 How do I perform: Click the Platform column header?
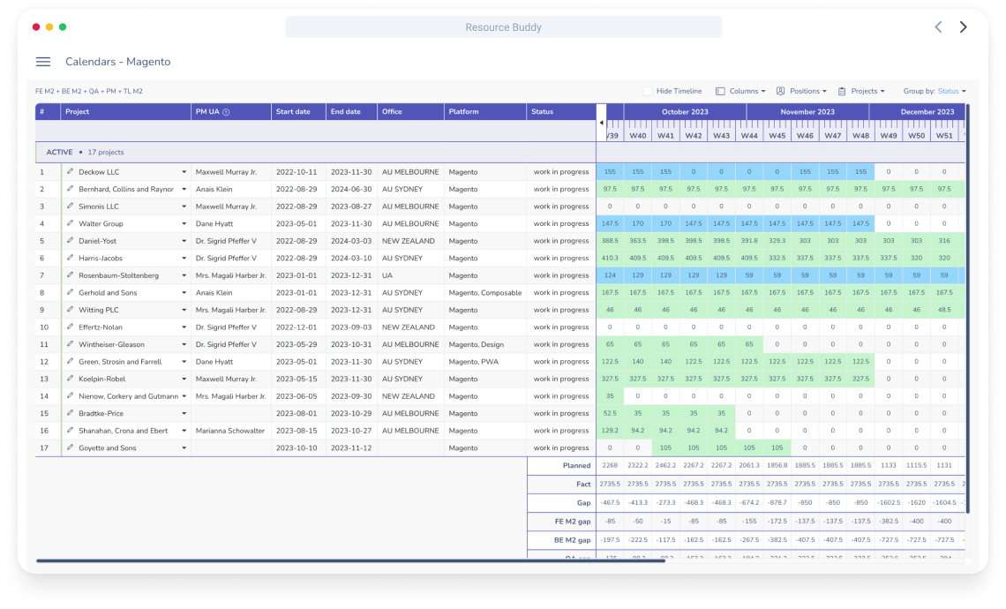[464, 112]
